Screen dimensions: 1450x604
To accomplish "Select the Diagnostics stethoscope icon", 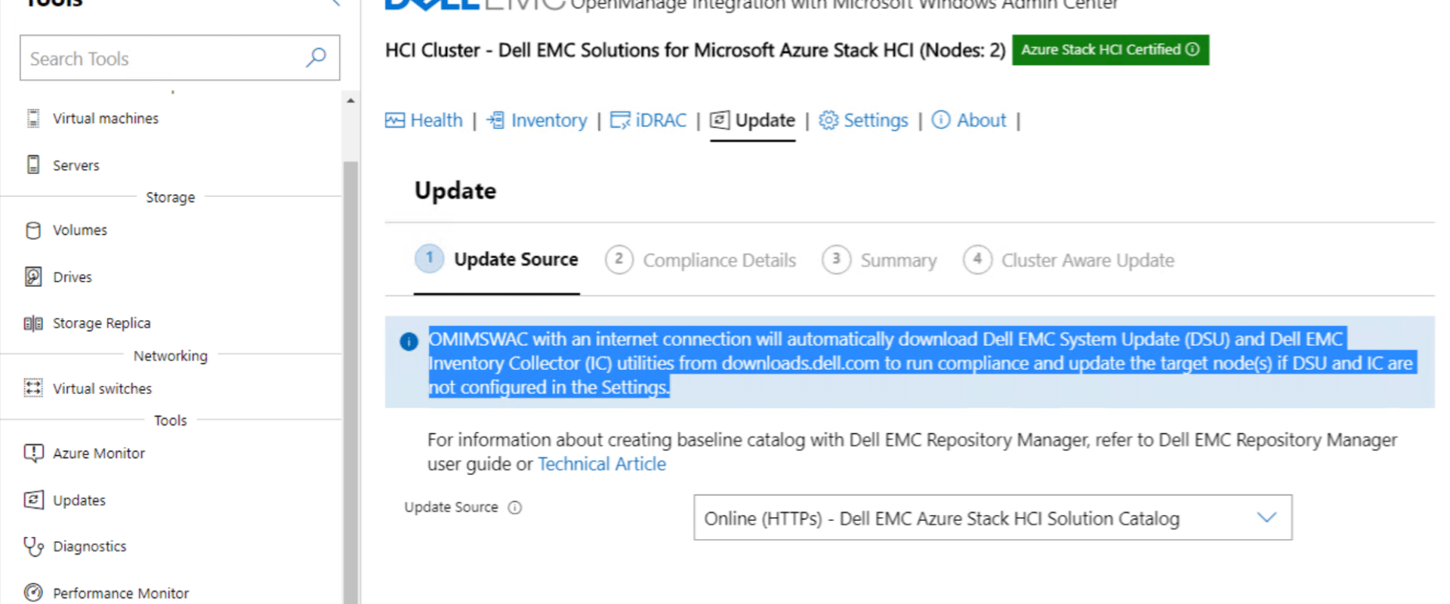I will click(x=33, y=546).
